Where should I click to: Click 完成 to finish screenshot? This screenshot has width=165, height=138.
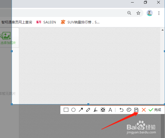(155, 110)
